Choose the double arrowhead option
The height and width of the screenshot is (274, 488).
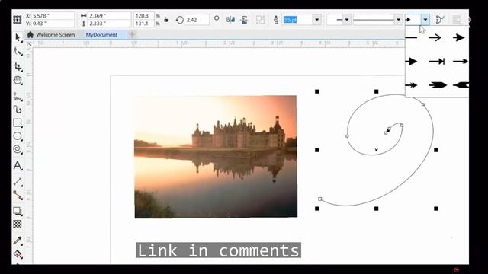(x=412, y=84)
